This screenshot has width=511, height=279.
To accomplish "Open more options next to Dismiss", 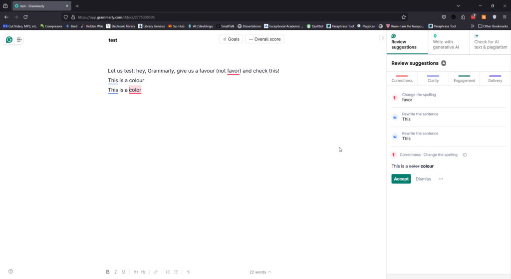I will (441, 179).
